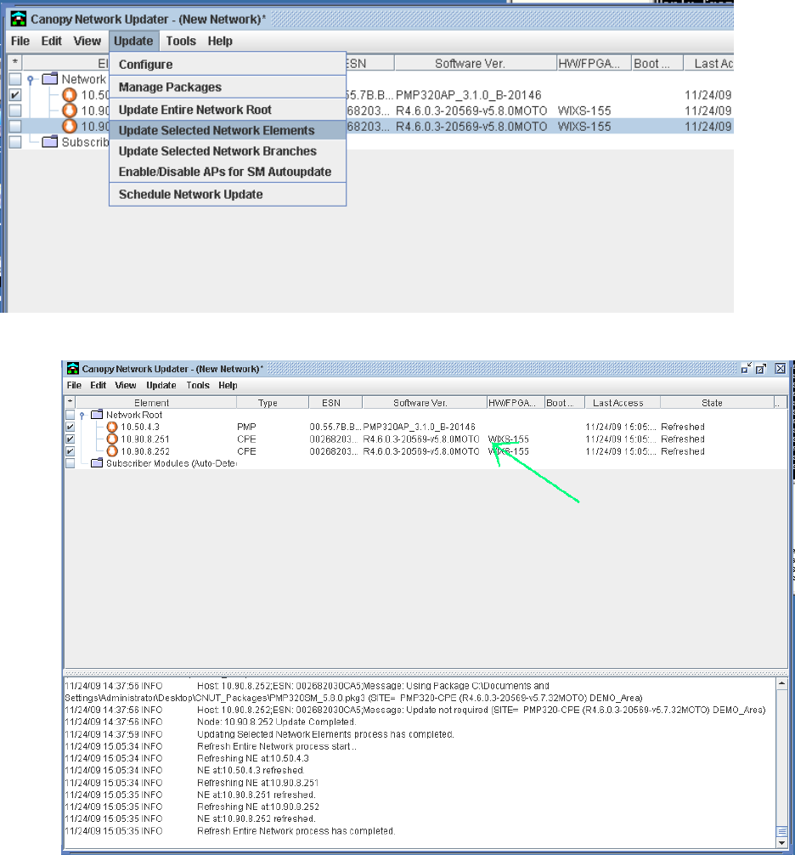Screen dimensions: 795x855
Task: Check the Subscriber Modules (Auto-Dete checkbox
Action: tap(70, 463)
